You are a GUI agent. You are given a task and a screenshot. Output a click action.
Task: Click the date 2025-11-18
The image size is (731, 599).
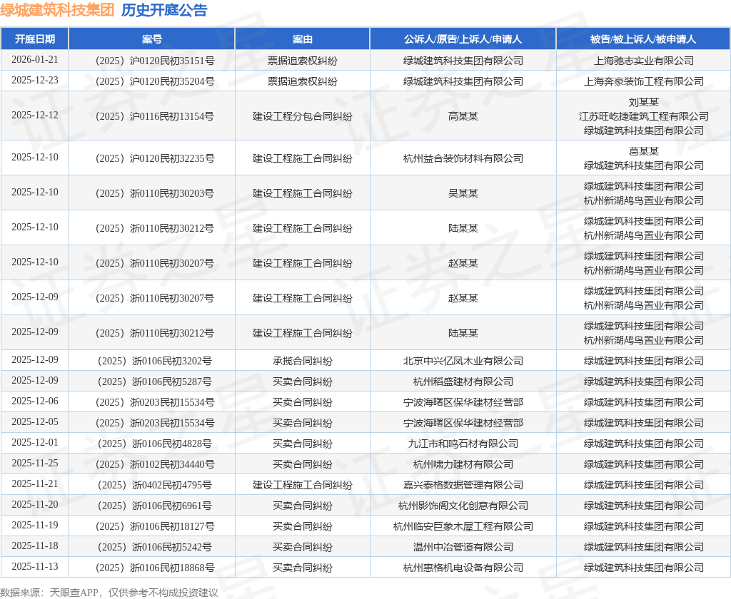click(x=35, y=546)
